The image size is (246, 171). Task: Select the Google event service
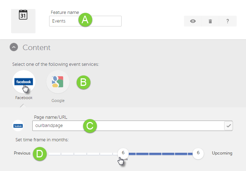click(58, 82)
